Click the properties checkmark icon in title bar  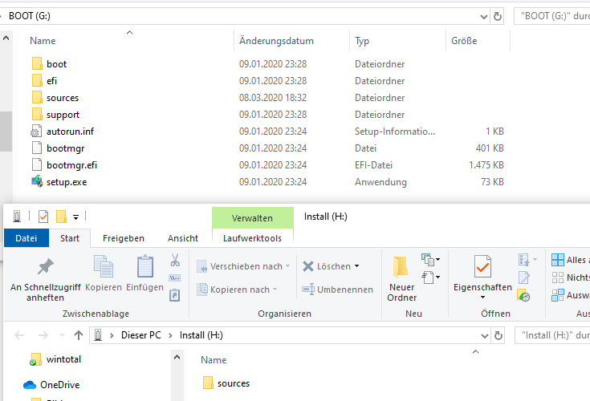(x=43, y=216)
